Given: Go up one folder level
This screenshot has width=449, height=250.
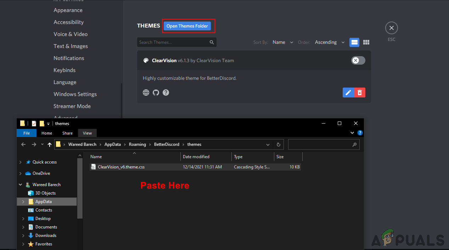Looking at the screenshot, I should [x=50, y=144].
